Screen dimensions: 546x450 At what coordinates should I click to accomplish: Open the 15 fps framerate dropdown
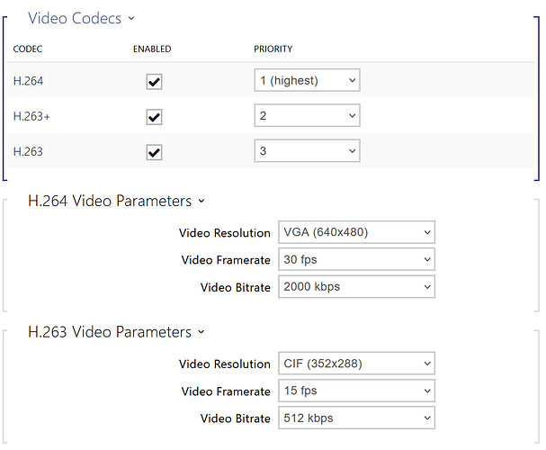pyautogui.click(x=356, y=391)
